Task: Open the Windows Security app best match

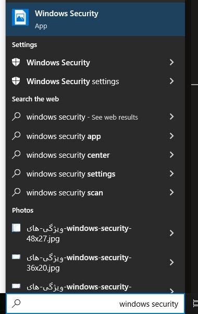Action: pos(95,19)
